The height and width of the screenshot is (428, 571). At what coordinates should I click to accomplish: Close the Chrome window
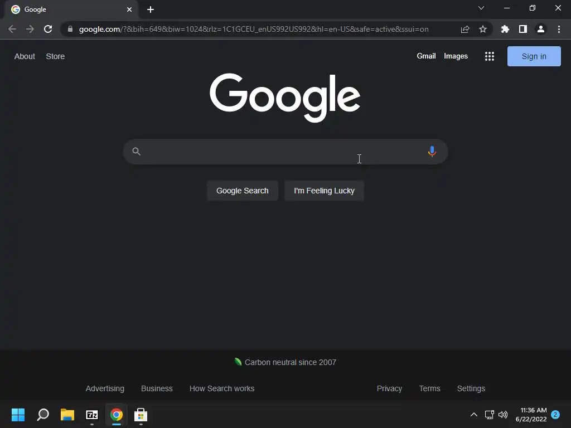558,8
